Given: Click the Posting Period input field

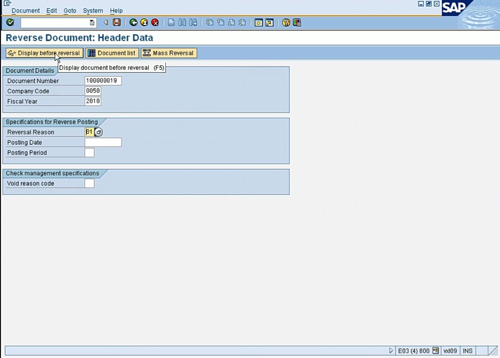Looking at the screenshot, I should pyautogui.click(x=89, y=152).
